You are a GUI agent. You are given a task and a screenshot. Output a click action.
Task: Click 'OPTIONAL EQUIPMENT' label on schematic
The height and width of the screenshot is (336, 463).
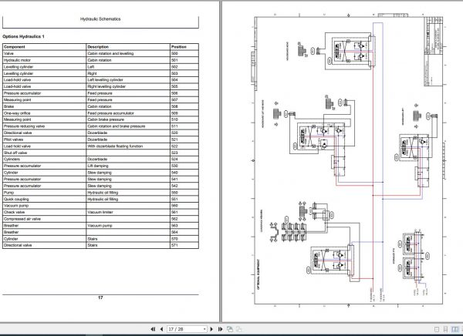coord(259,274)
